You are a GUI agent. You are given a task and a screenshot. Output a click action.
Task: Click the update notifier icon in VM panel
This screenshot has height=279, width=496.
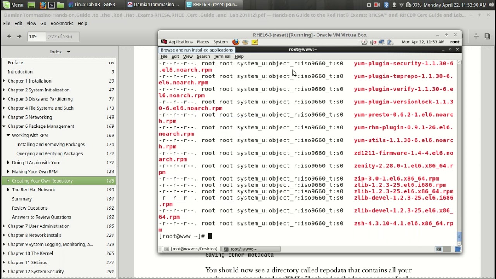364,42
